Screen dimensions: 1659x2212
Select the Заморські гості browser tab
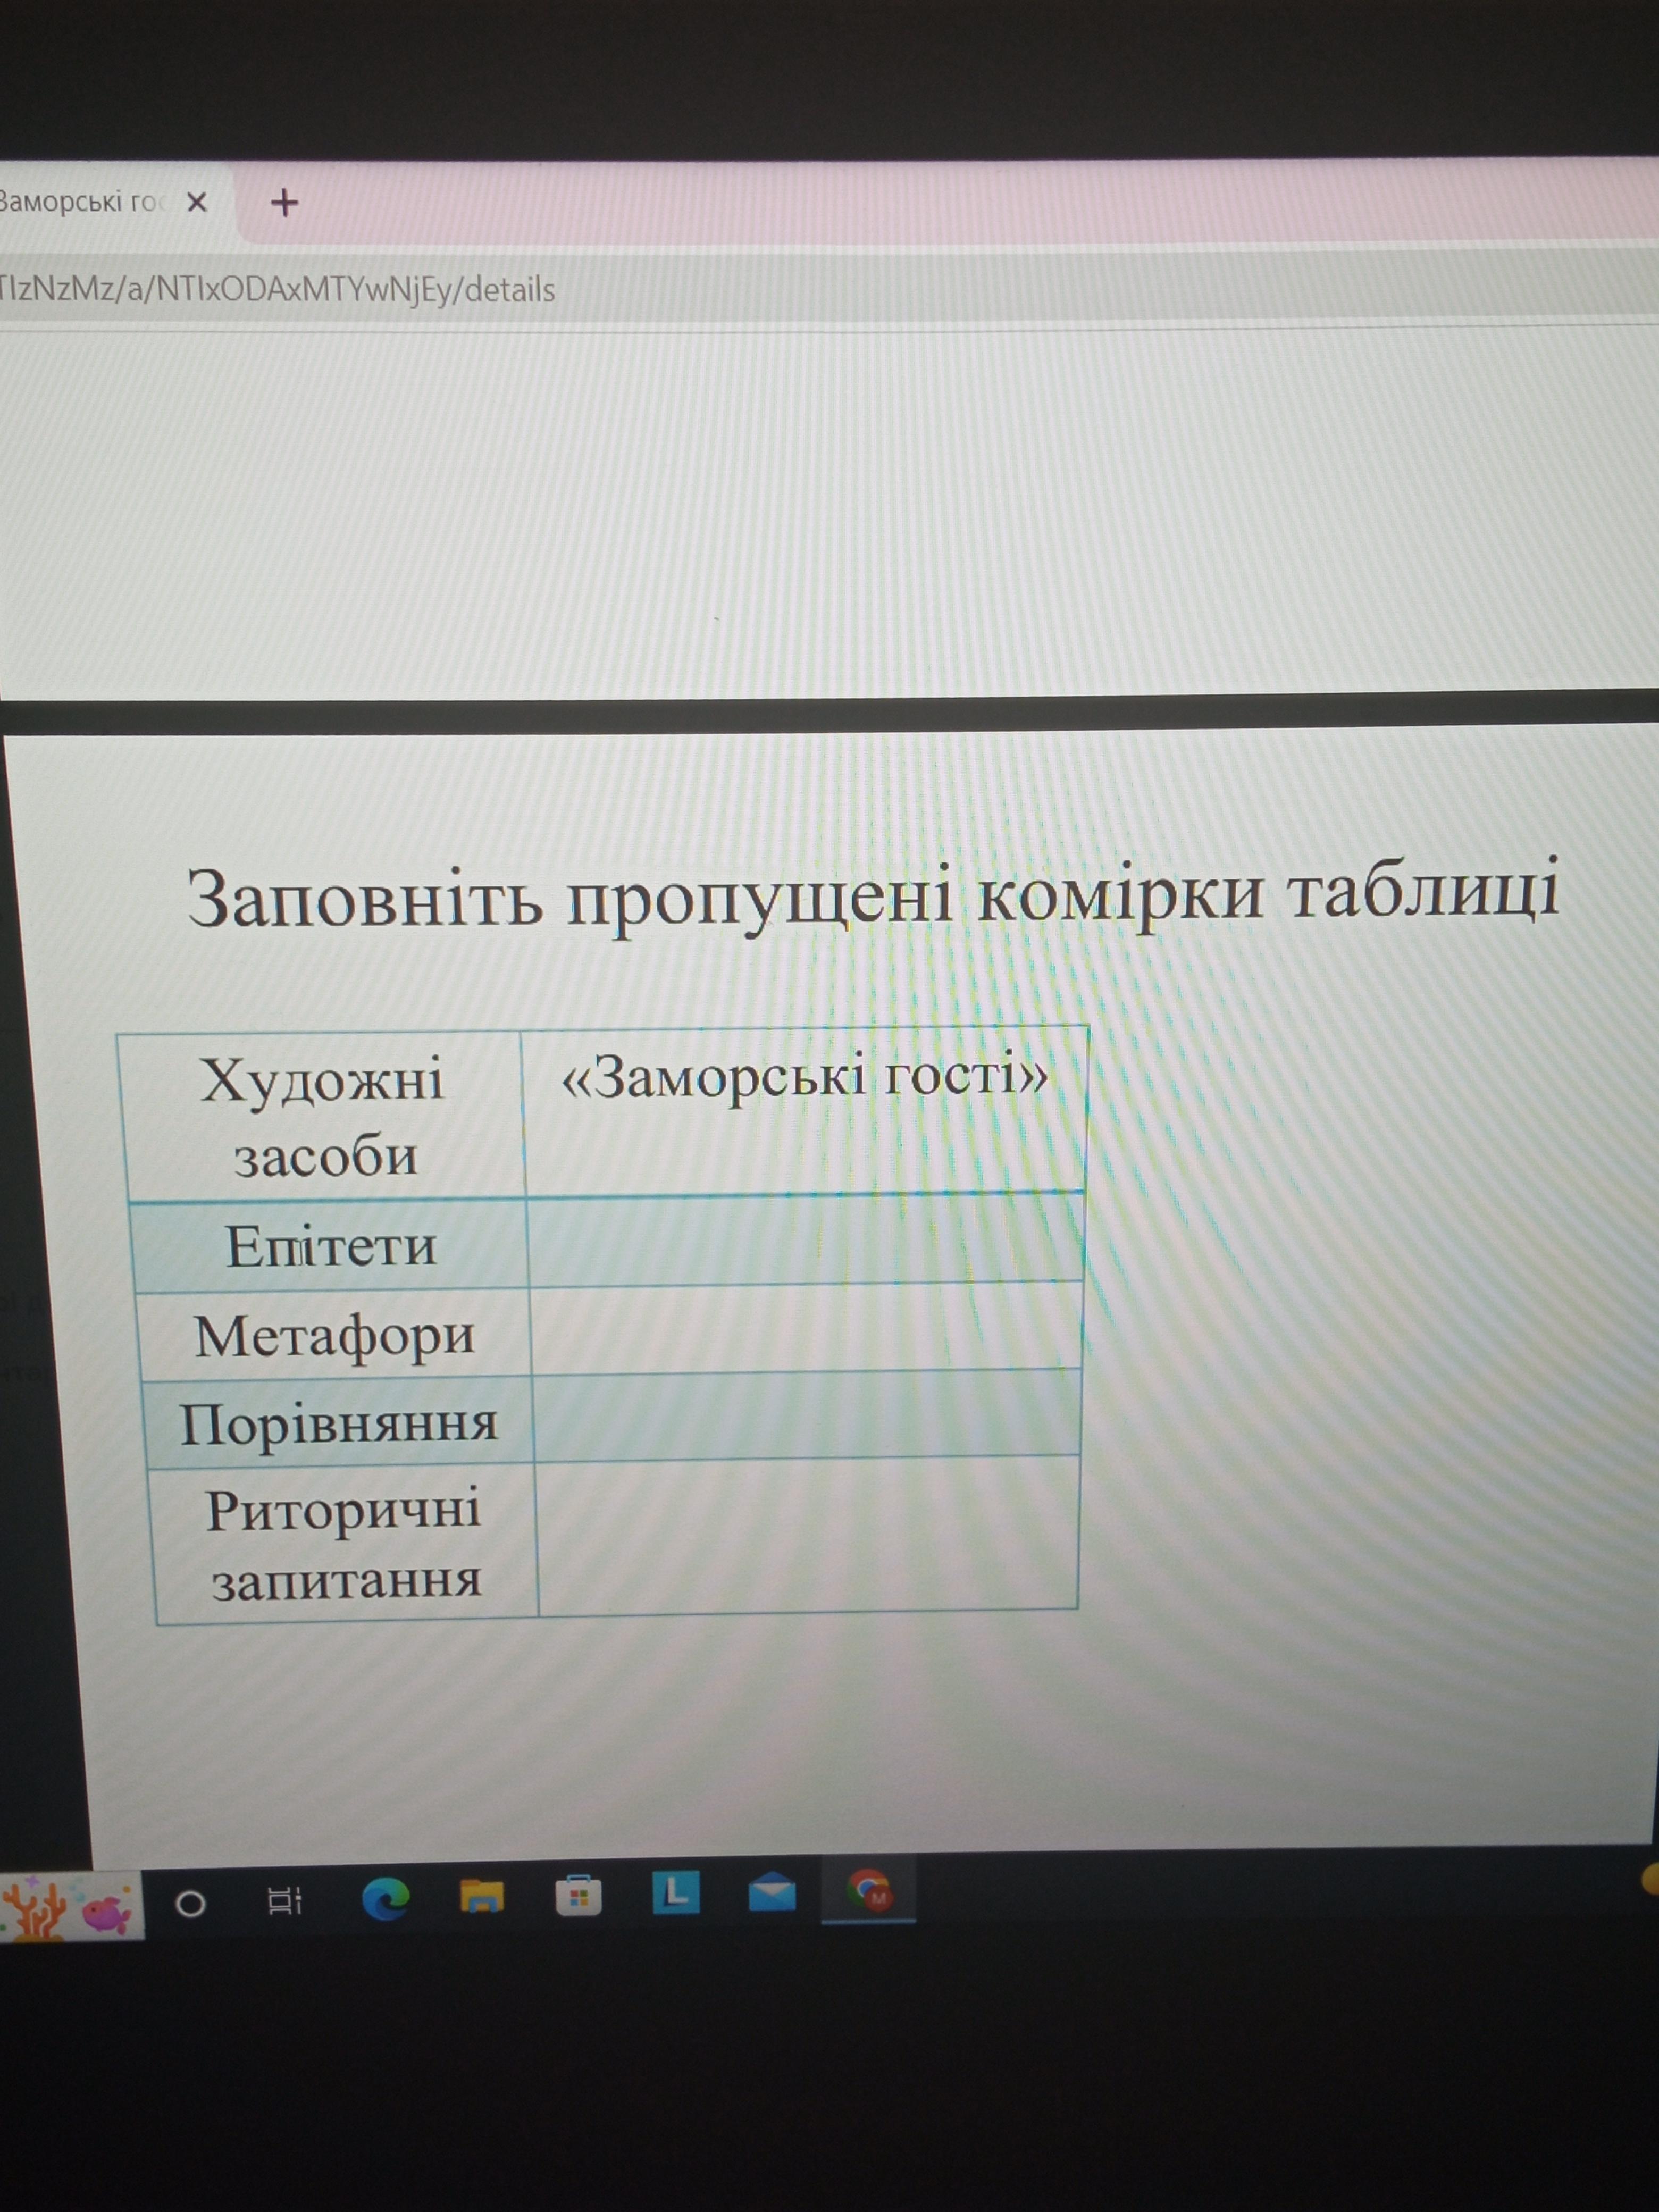[x=80, y=203]
